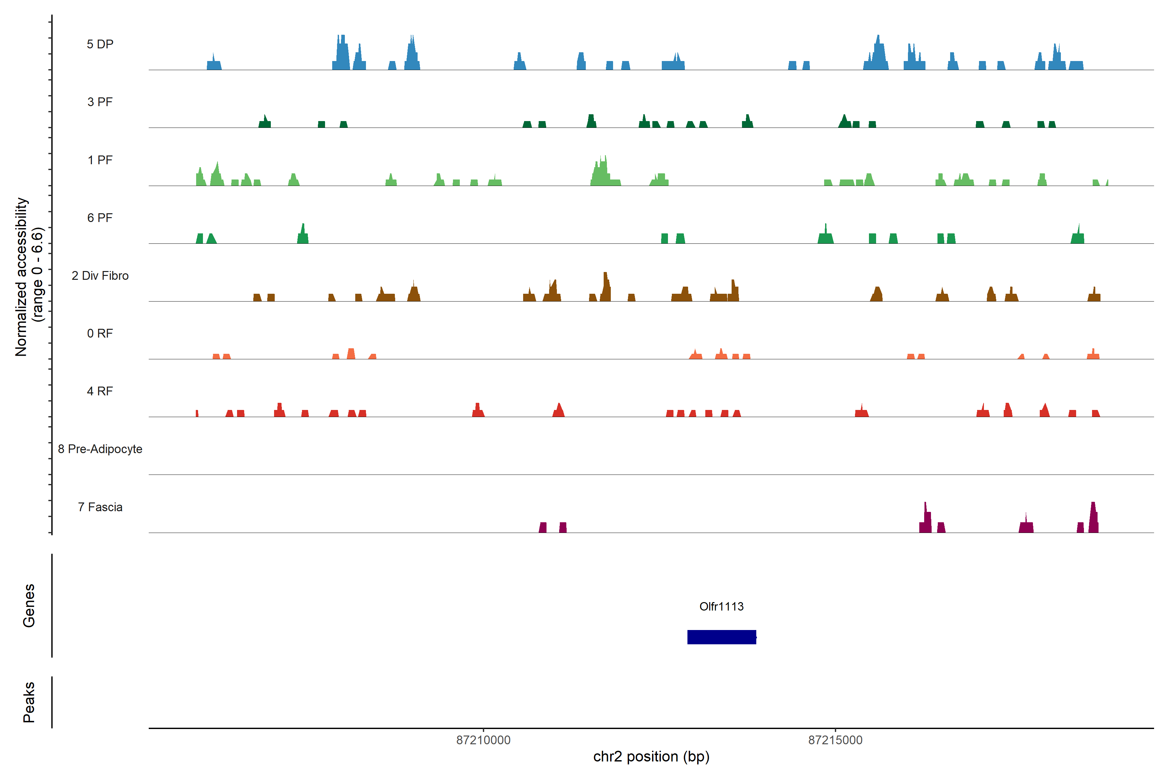The image size is (1169, 779).
Task: Select the 5 DP track label
Action: pyautogui.click(x=100, y=44)
